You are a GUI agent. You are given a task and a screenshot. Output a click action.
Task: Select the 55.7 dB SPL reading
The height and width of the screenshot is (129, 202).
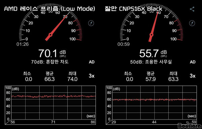coord(153,53)
